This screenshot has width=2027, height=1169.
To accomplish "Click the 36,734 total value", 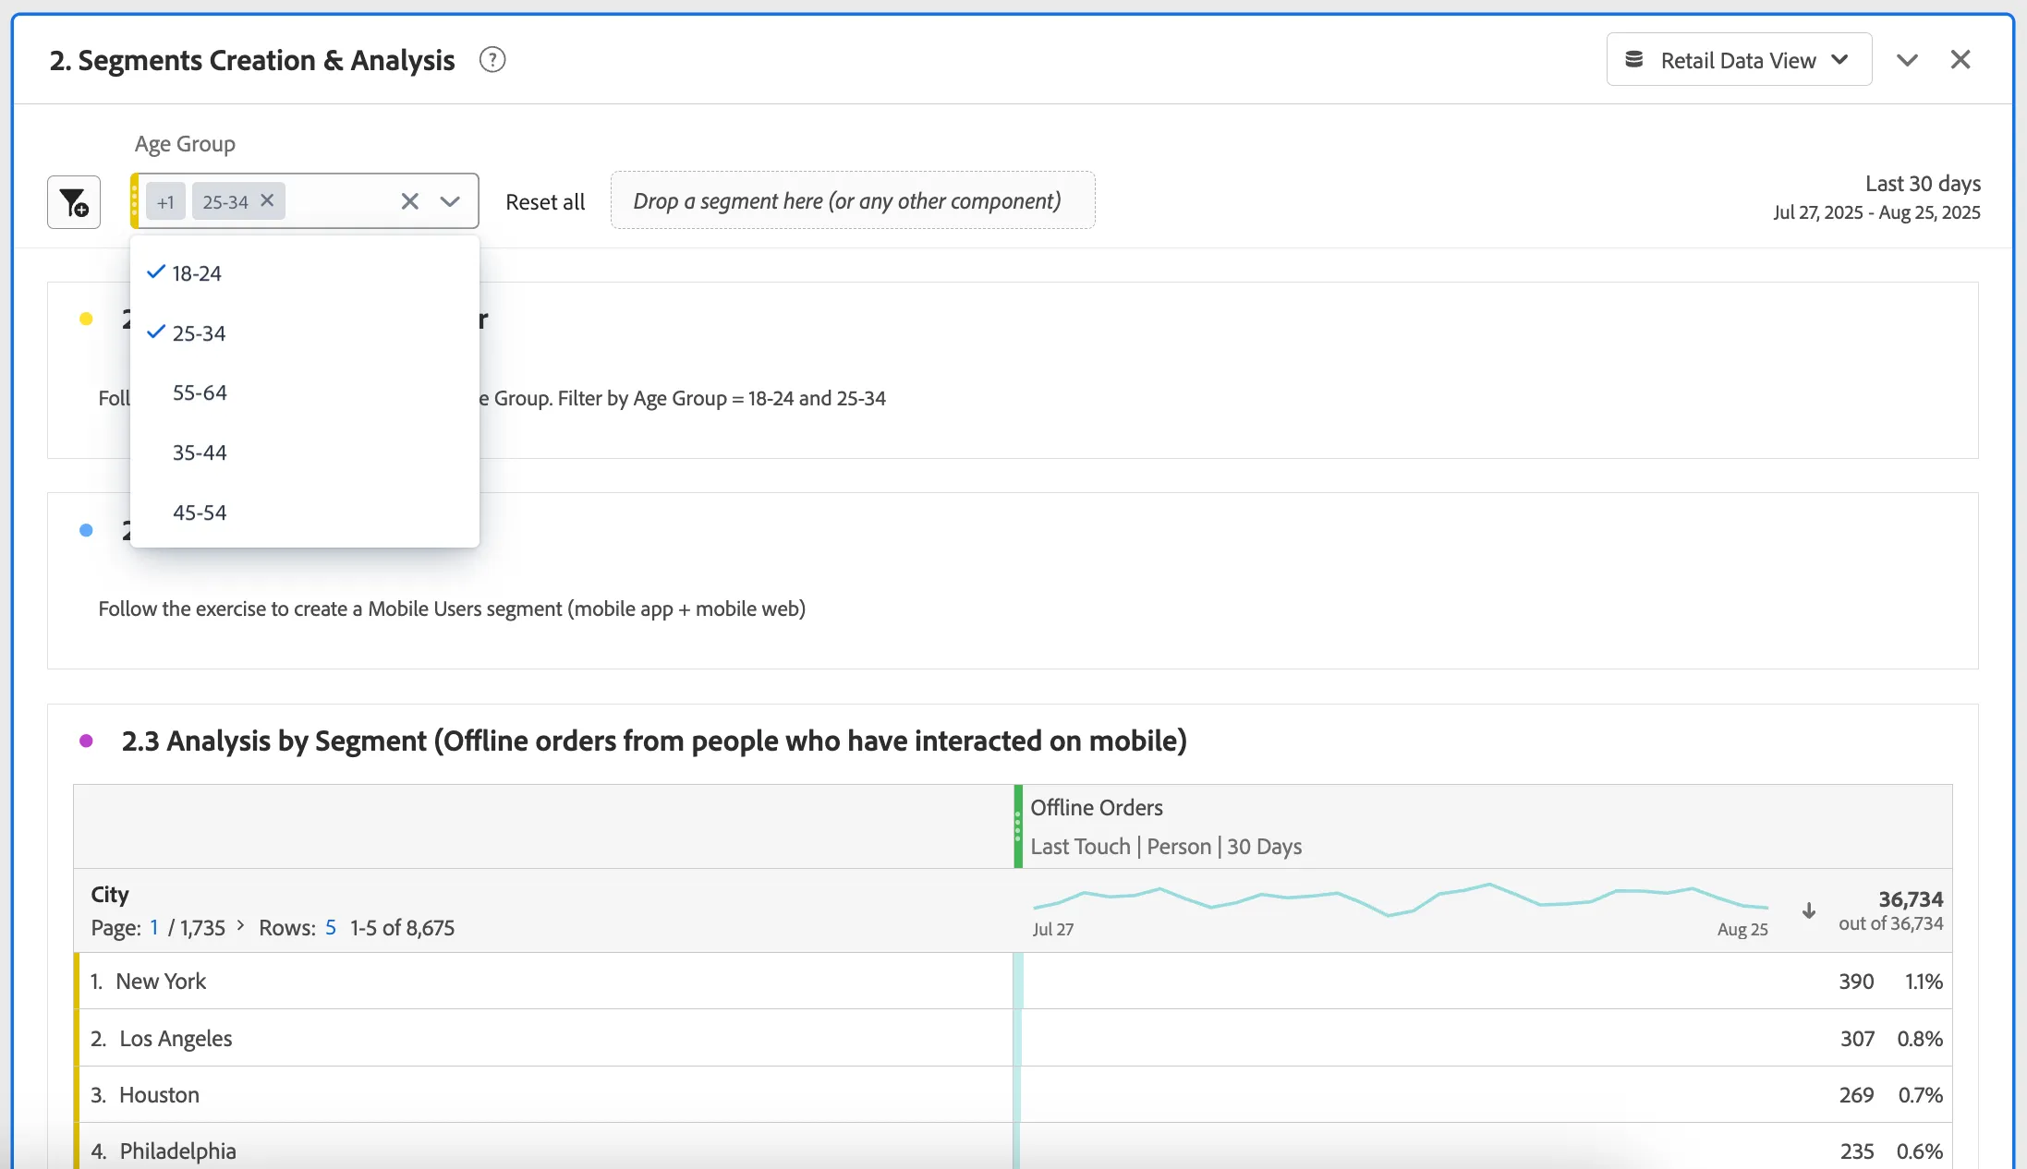I will (x=1911, y=898).
